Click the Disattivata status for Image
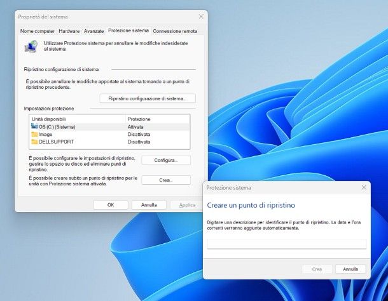The image size is (388, 301). click(x=139, y=134)
